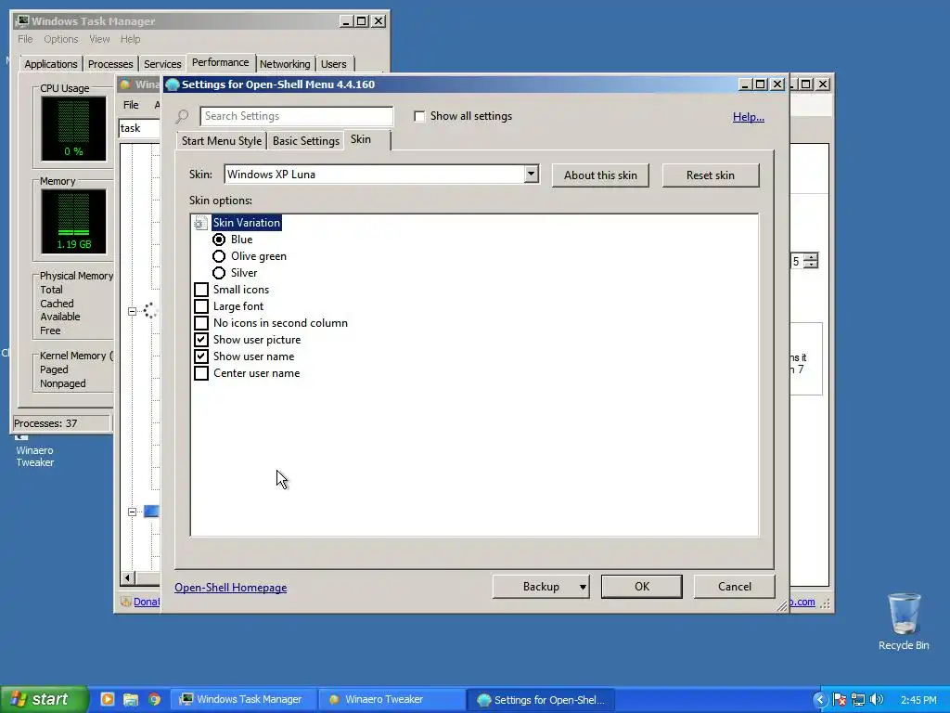The width and height of the screenshot is (950, 713).
Task: Click the Start button
Action: (x=44, y=699)
